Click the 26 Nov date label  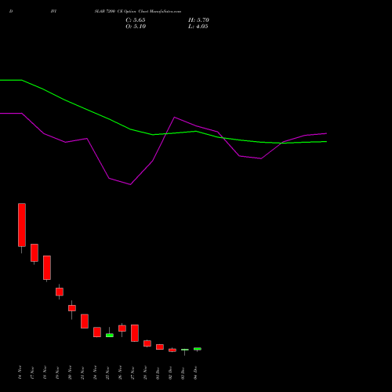120,372
